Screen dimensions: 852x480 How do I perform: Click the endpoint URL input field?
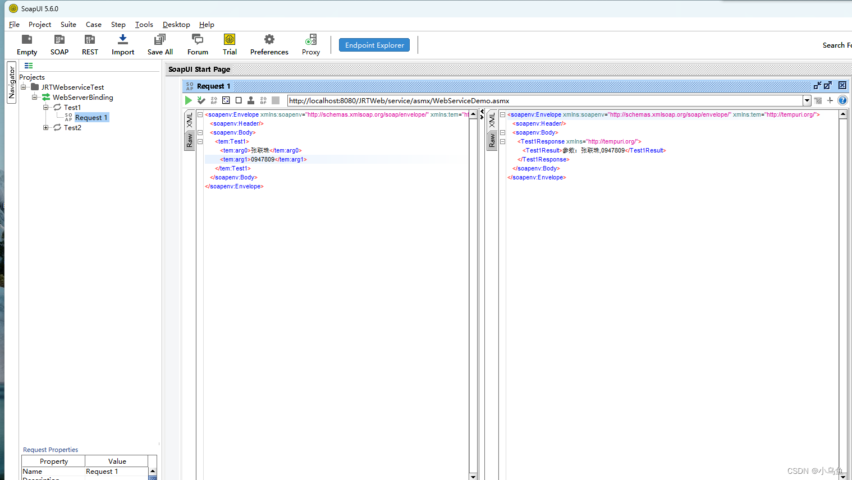(x=545, y=100)
